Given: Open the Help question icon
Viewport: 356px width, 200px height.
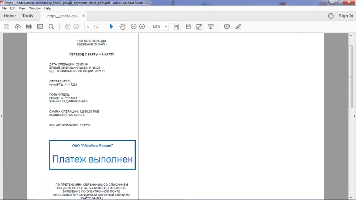Looking at the screenshot, I should tap(331, 16).
